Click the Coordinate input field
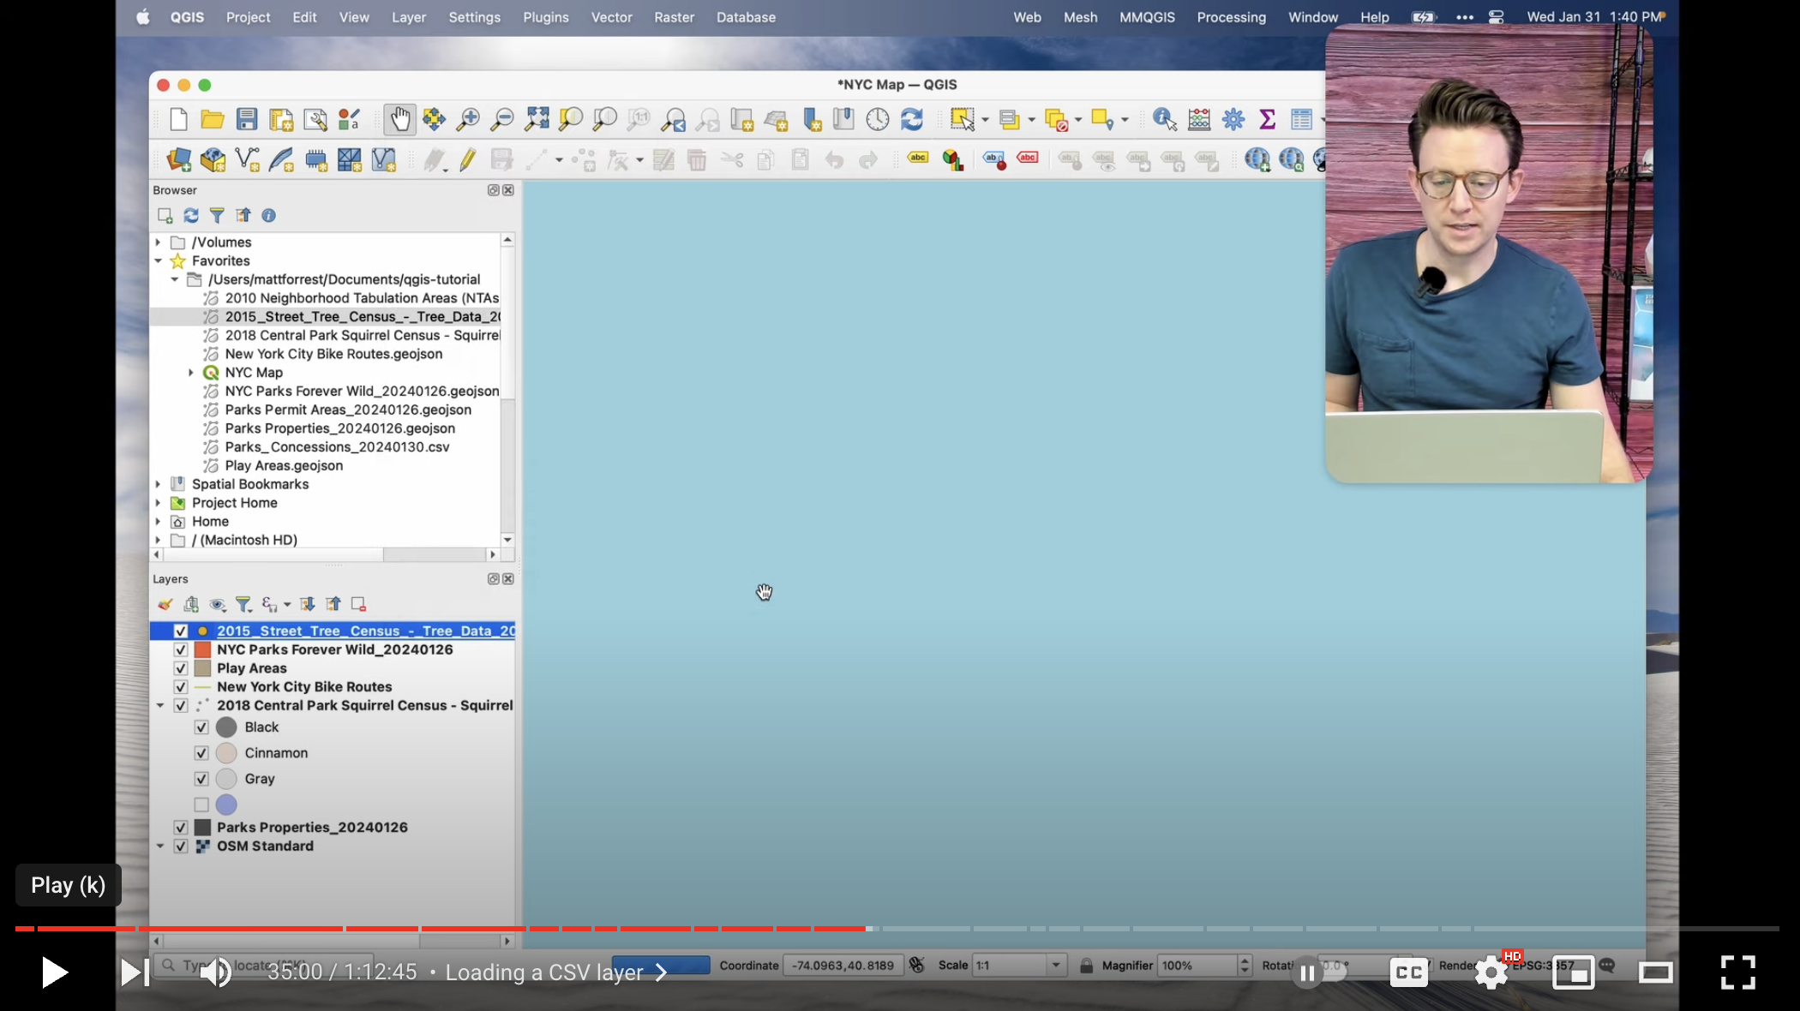 tap(843, 966)
